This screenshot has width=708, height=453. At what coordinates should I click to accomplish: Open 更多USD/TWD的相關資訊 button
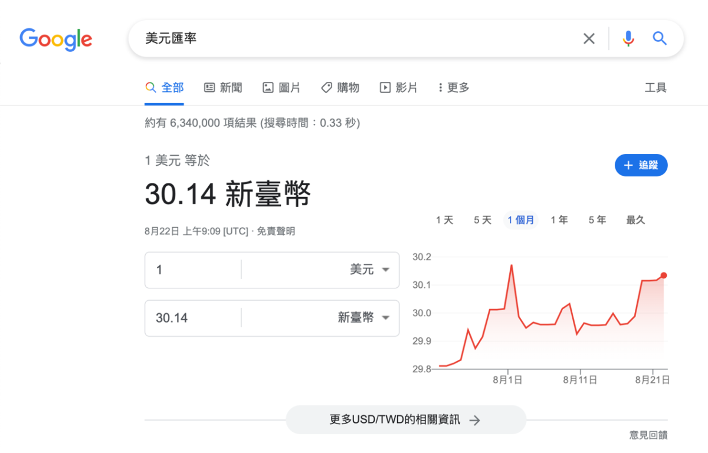(x=405, y=420)
